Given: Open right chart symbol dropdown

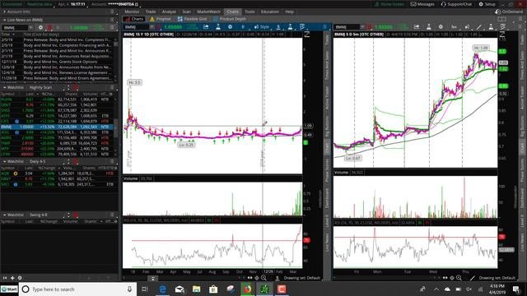Looking at the screenshot, I should pyautogui.click(x=362, y=27).
